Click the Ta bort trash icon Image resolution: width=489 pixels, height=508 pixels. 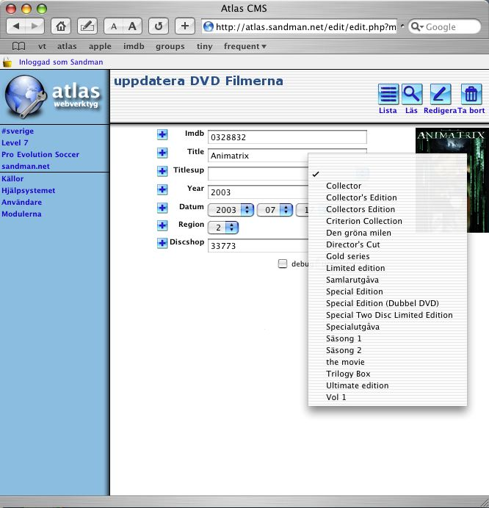(471, 95)
